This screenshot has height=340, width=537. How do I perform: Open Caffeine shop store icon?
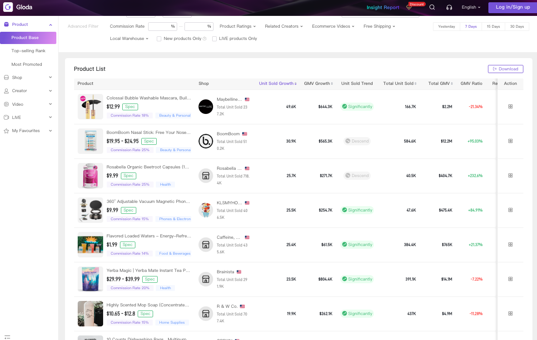click(206, 245)
